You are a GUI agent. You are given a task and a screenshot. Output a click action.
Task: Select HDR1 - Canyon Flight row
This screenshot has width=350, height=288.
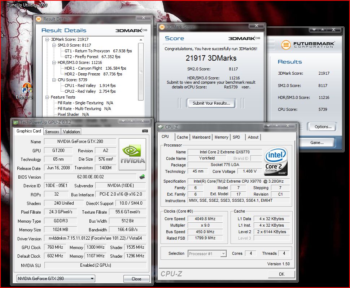[x=95, y=68]
